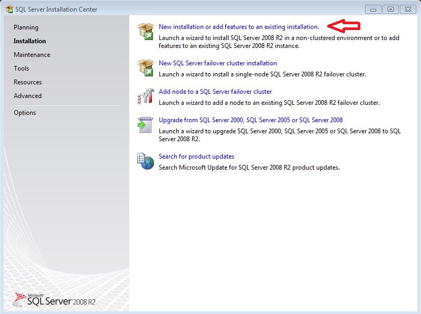Click text 'Launch a wizard to add a node to an existing'
Image resolution: width=421 pixels, height=314 pixels.
click(221, 103)
